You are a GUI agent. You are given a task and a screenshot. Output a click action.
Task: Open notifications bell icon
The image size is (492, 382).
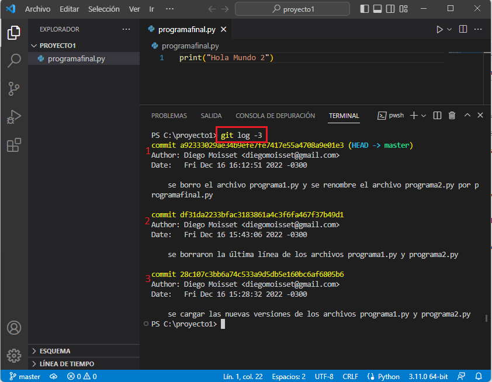[x=479, y=376]
